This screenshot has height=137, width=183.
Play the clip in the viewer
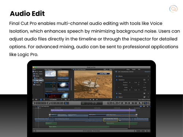[x=94, y=99]
